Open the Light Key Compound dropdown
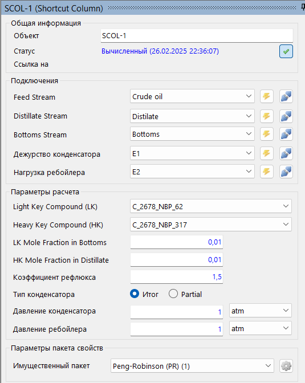The width and height of the screenshot is (305, 383). click(211, 206)
